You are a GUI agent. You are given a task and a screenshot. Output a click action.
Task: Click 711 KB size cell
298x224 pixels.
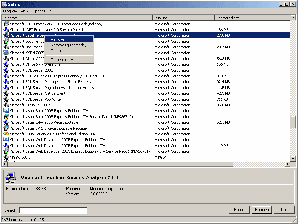(x=222, y=99)
